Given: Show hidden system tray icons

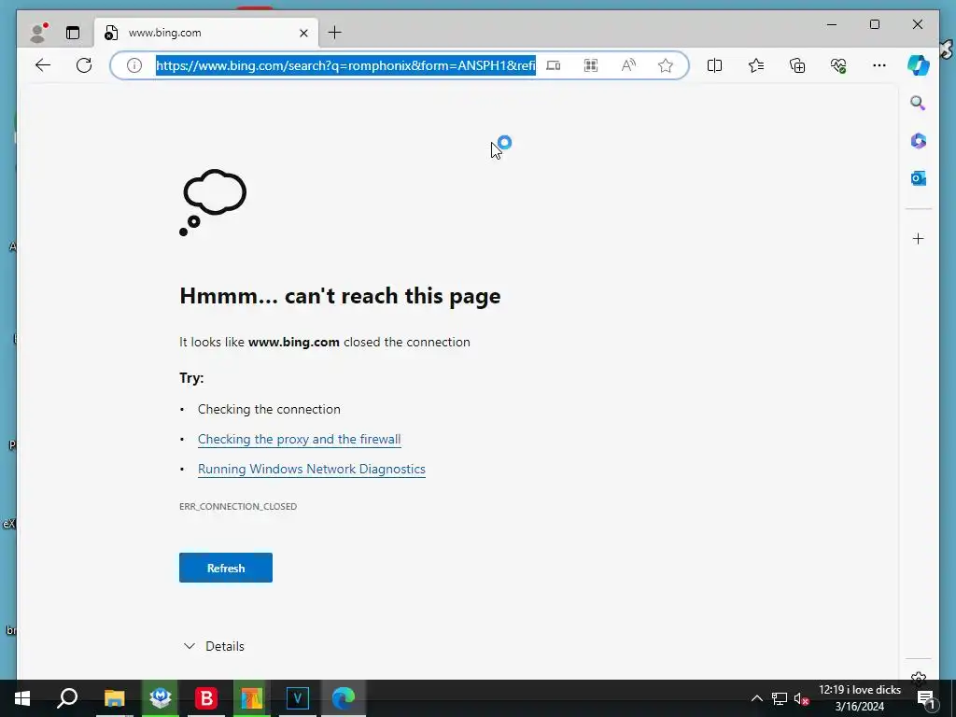Looking at the screenshot, I should coord(756,698).
